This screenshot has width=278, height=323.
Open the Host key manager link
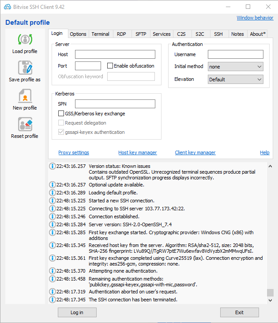(138, 152)
